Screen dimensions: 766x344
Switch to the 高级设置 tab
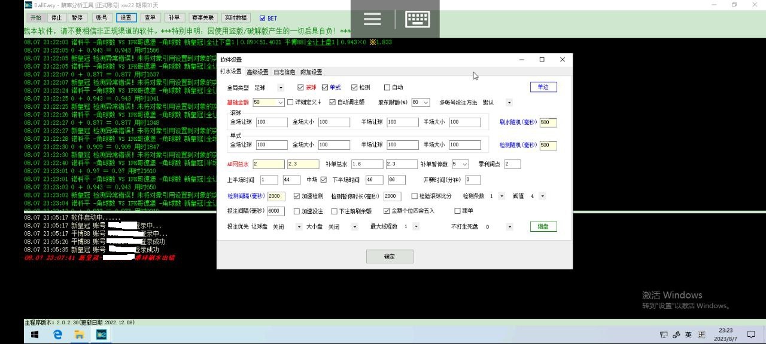(x=257, y=72)
